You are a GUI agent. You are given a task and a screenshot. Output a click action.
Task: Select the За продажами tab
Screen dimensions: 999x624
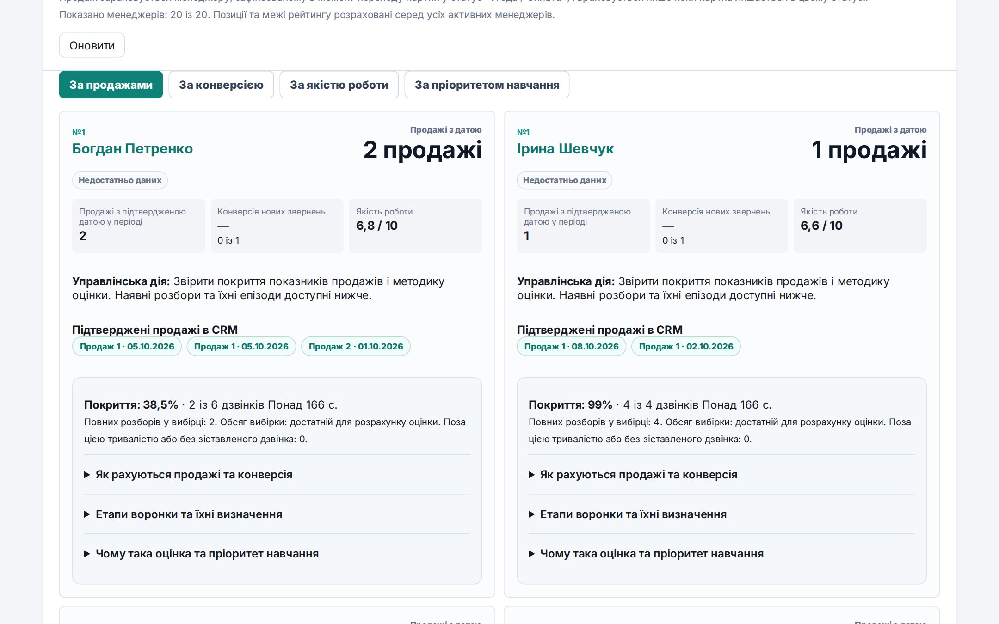pos(111,85)
